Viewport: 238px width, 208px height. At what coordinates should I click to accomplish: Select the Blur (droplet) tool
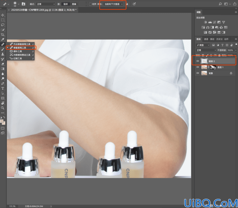click(3, 74)
